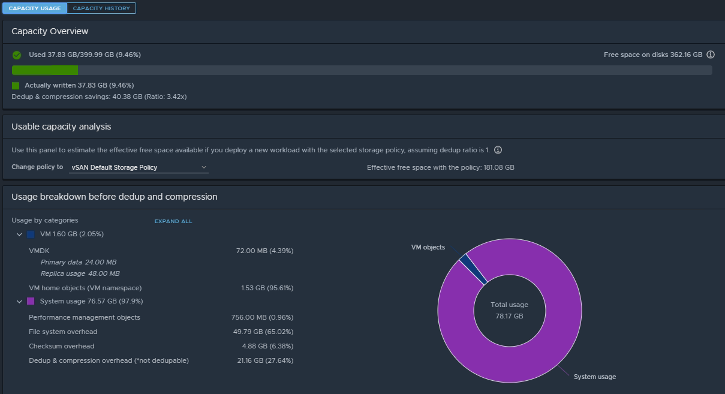Open the vSAN Default Storage Policy dropdown

138,167
